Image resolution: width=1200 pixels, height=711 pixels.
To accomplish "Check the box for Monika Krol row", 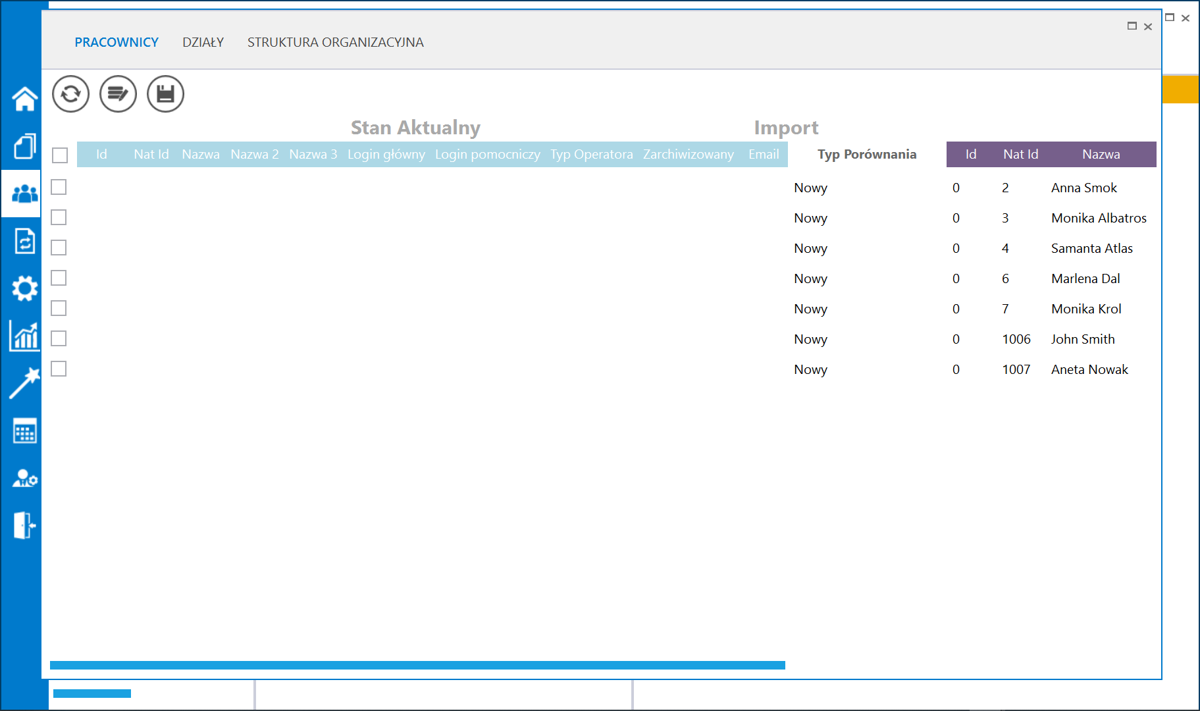I will coord(59,308).
